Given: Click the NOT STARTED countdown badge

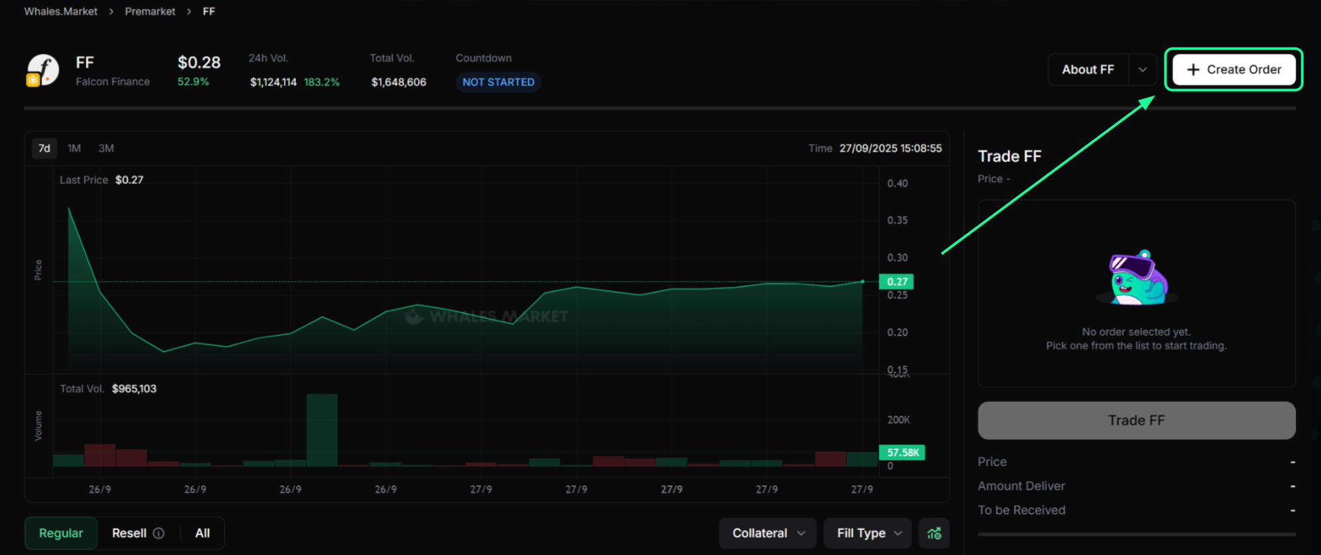Looking at the screenshot, I should (498, 82).
